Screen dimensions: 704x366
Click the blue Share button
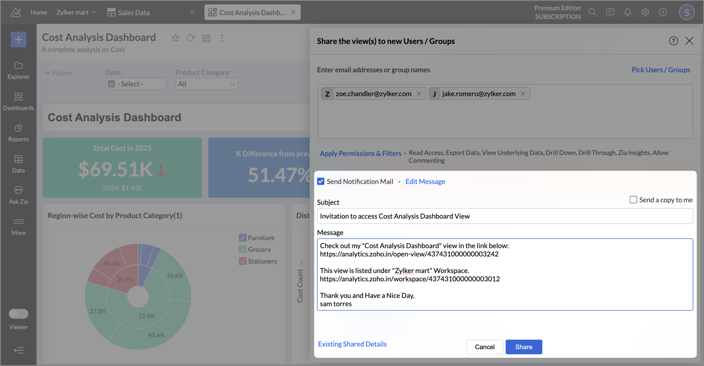click(x=524, y=347)
